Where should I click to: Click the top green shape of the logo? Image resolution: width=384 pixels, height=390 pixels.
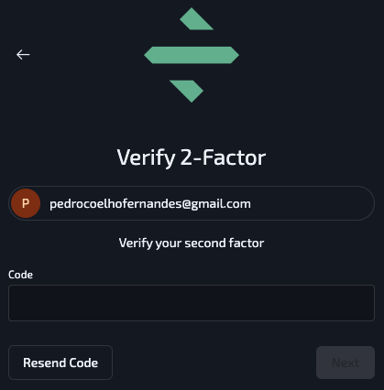196,19
